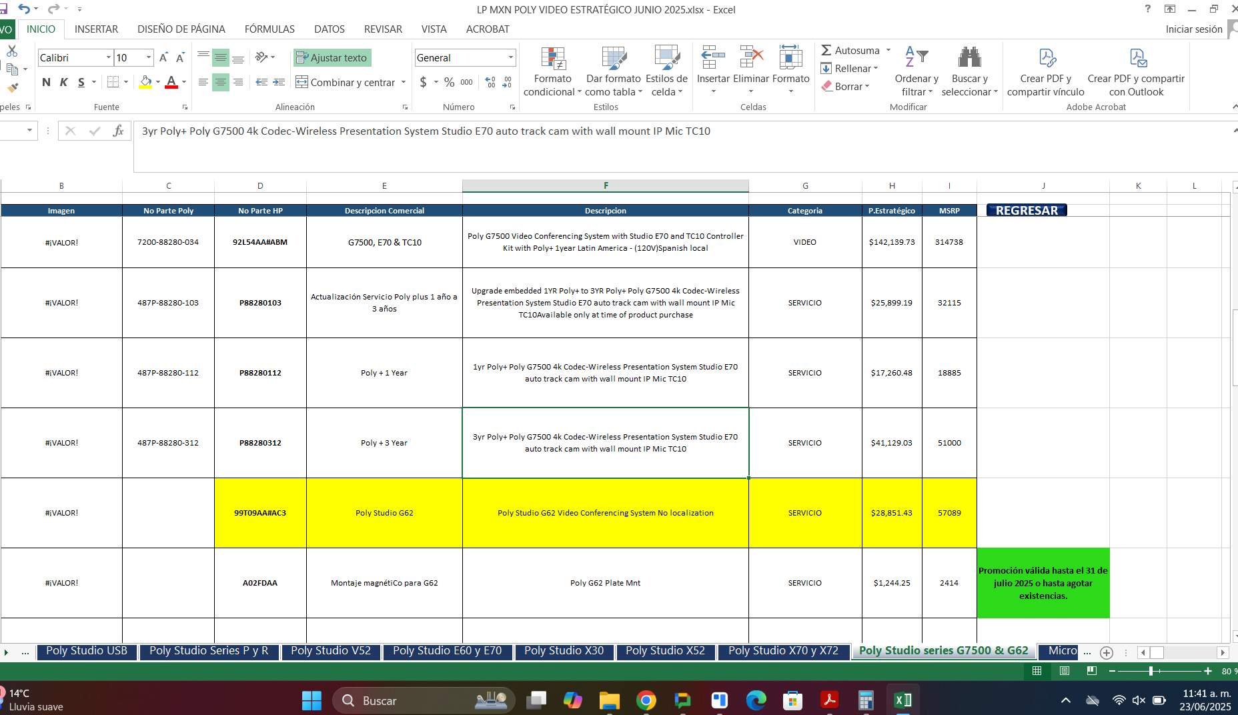Increase font size with larger A icon
Viewport: 1238px width, 715px height.
tap(163, 58)
